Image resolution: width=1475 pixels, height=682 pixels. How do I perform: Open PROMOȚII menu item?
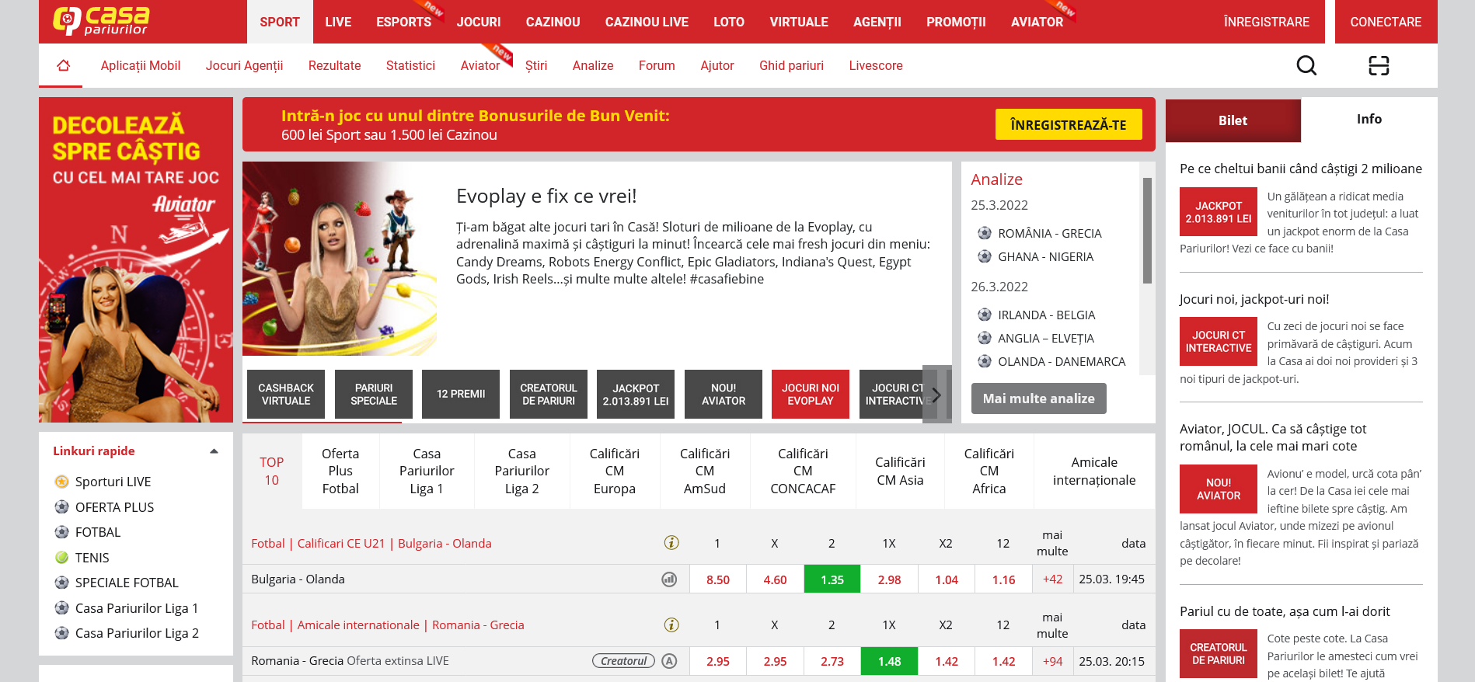956,22
